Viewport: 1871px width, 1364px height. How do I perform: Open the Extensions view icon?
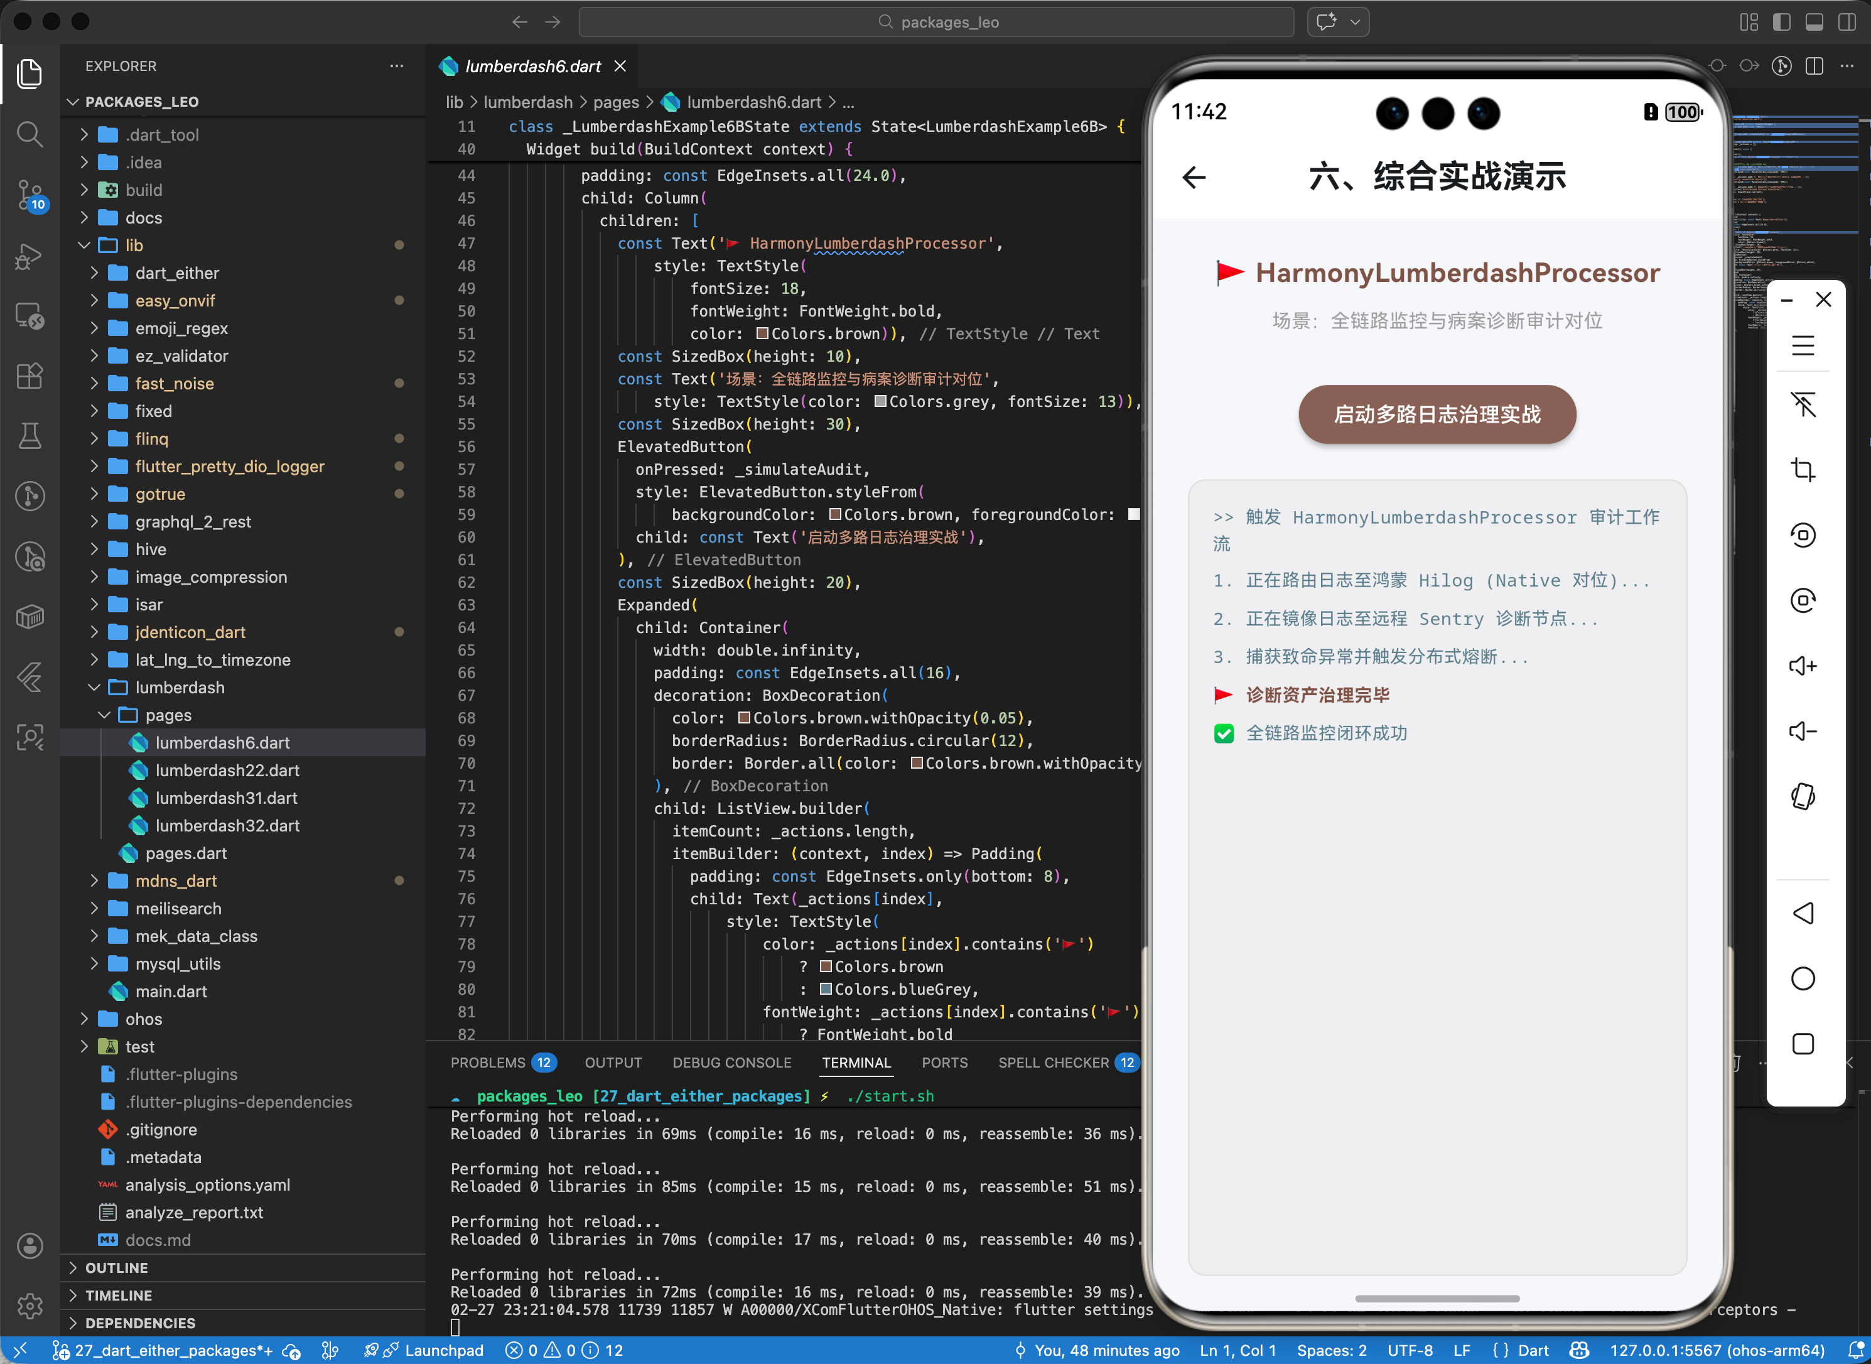[30, 376]
